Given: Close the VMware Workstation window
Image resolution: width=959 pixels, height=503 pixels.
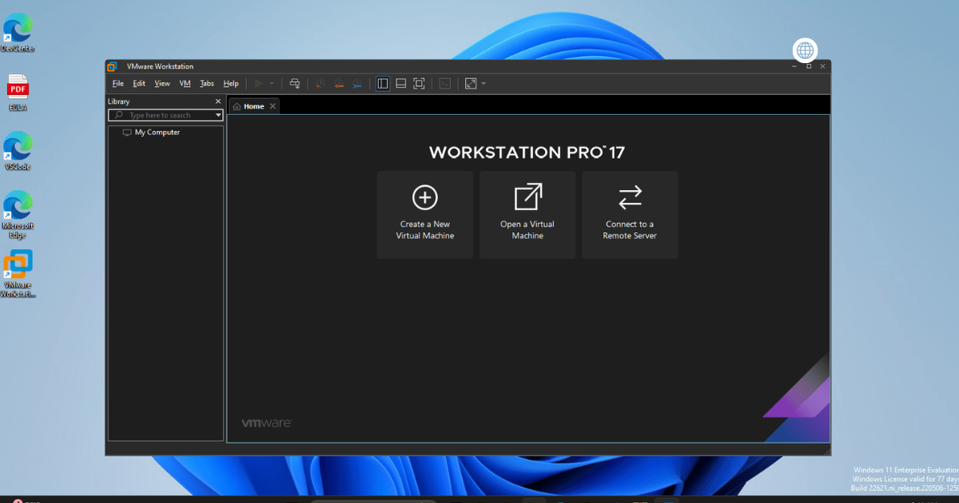Looking at the screenshot, I should coord(823,66).
